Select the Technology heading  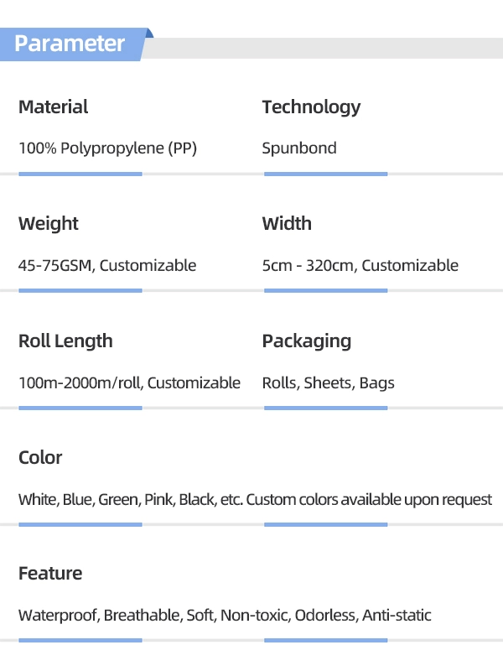[x=311, y=107]
